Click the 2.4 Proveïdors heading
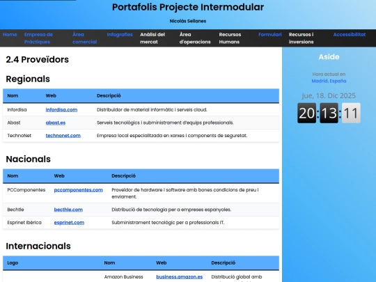 point(37,59)
